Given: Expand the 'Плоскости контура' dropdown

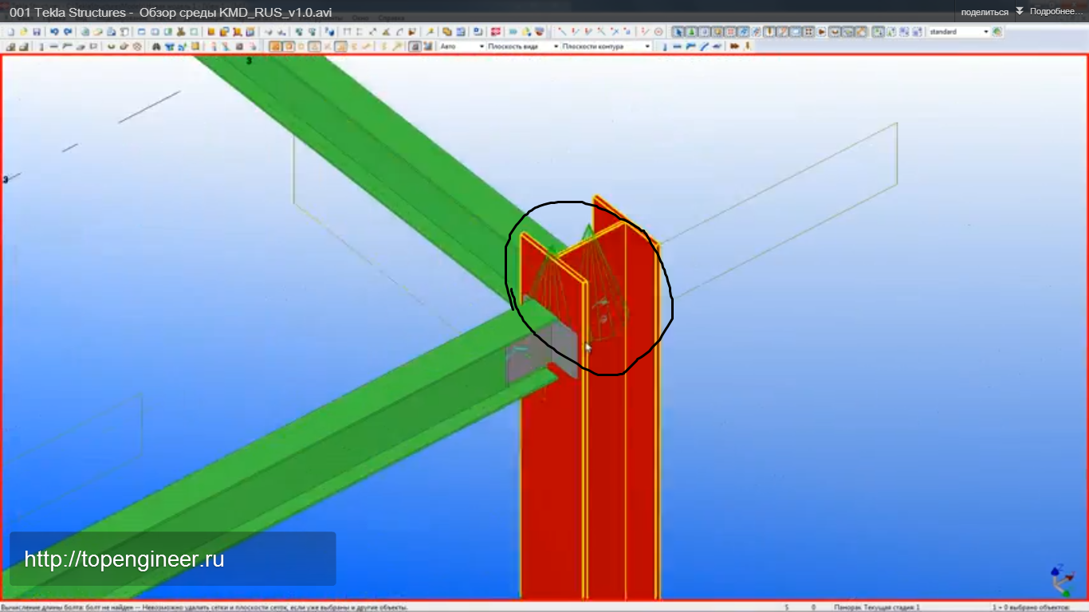Looking at the screenshot, I should point(606,46).
